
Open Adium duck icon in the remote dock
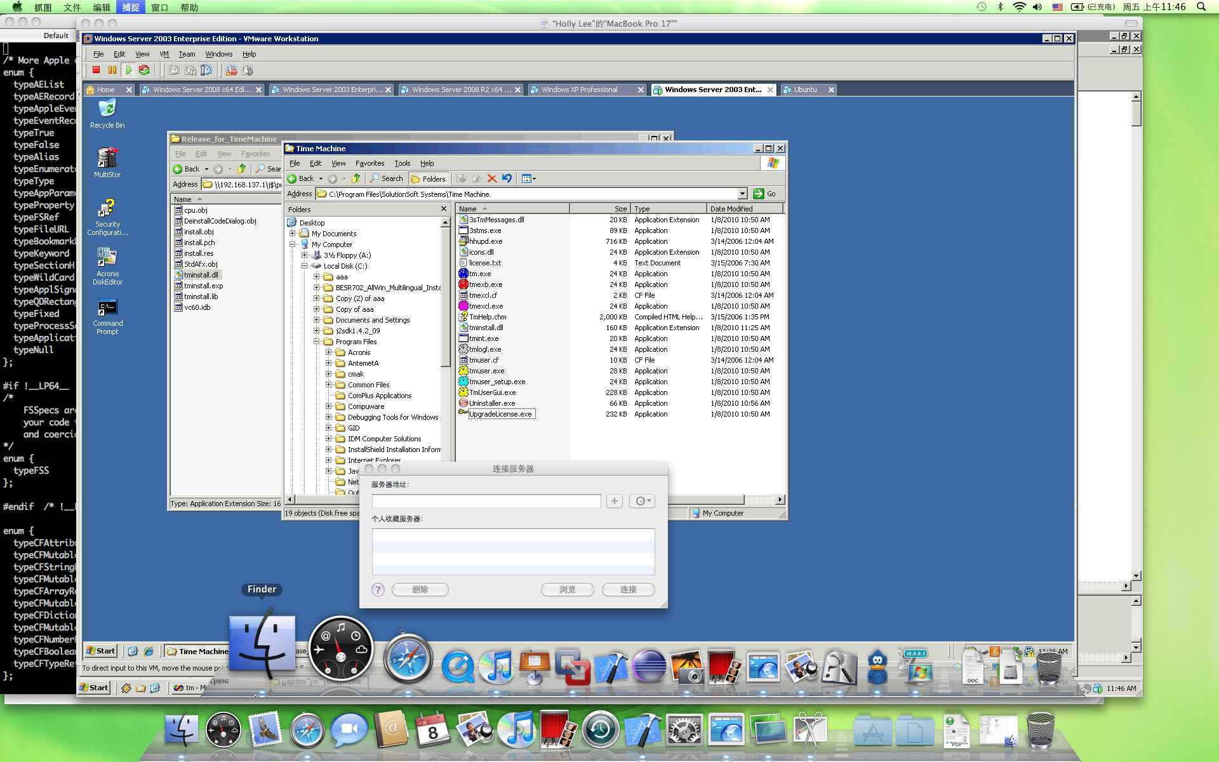877,667
